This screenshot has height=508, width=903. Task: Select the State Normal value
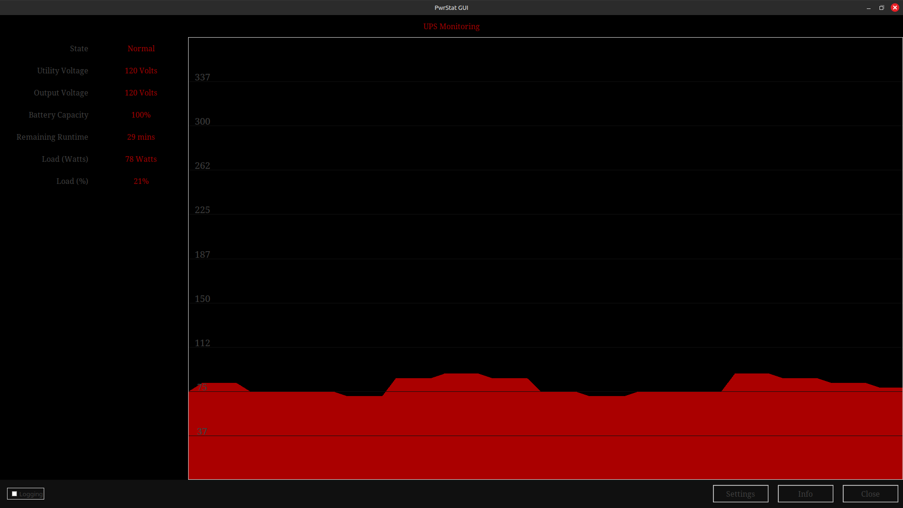pos(141,48)
